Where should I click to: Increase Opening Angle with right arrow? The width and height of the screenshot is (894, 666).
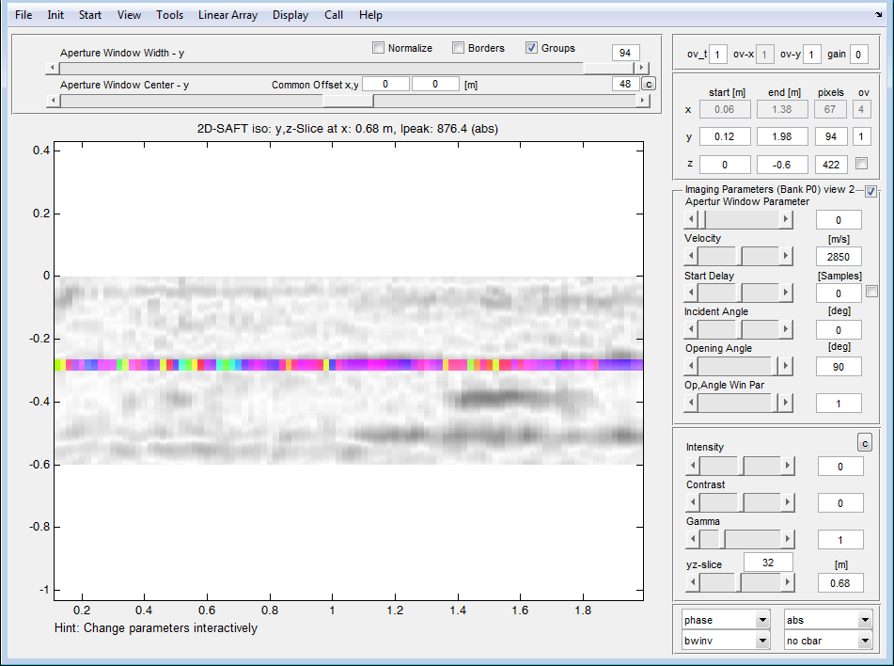click(786, 366)
